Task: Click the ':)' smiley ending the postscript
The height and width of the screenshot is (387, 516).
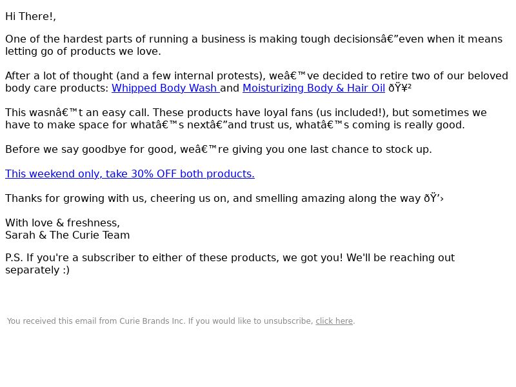Action: pyautogui.click(x=66, y=270)
